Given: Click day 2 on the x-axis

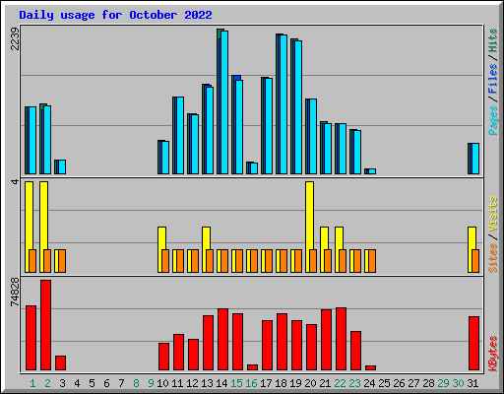Looking at the screenshot, I should (47, 383).
